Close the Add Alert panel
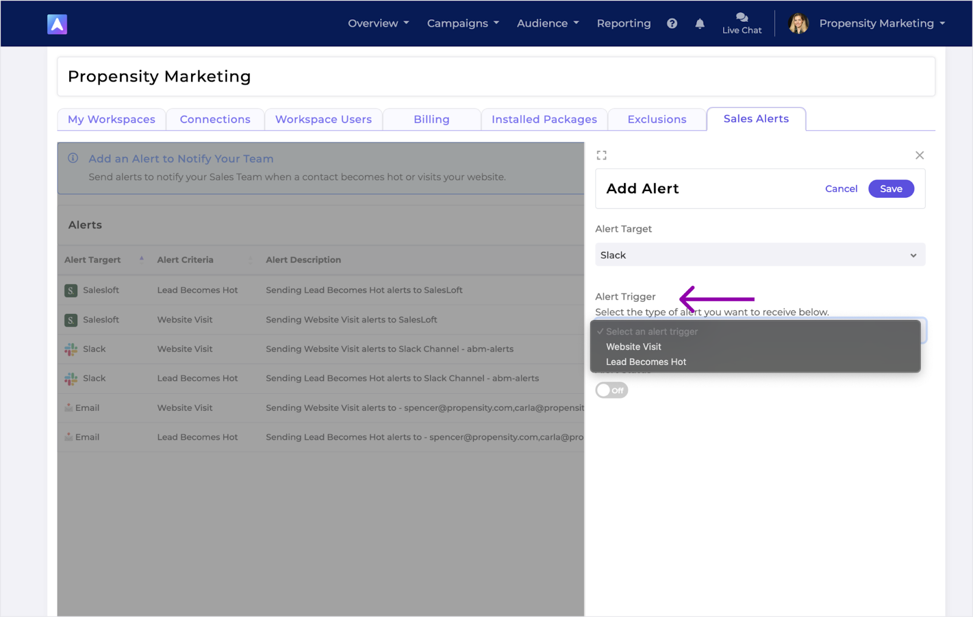Image resolution: width=973 pixels, height=617 pixels. coord(919,155)
